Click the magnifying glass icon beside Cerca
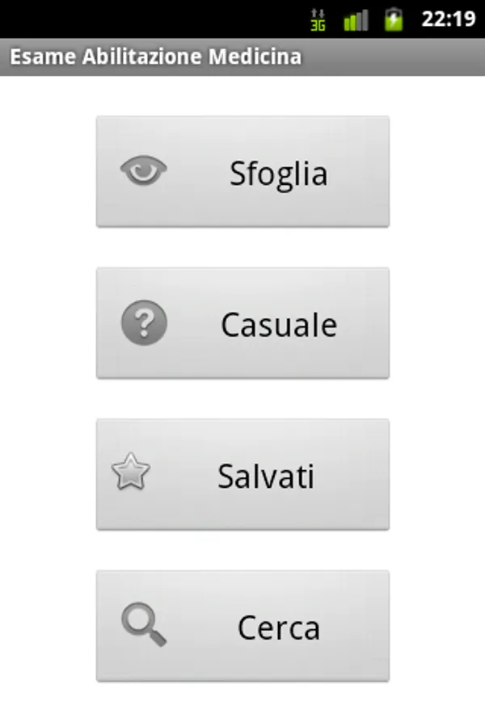The image size is (485, 727). tap(144, 625)
